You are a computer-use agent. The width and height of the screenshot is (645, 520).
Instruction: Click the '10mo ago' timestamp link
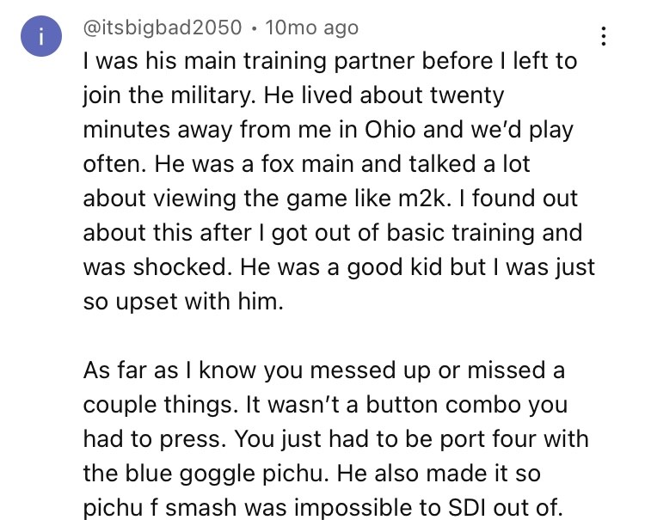(312, 28)
